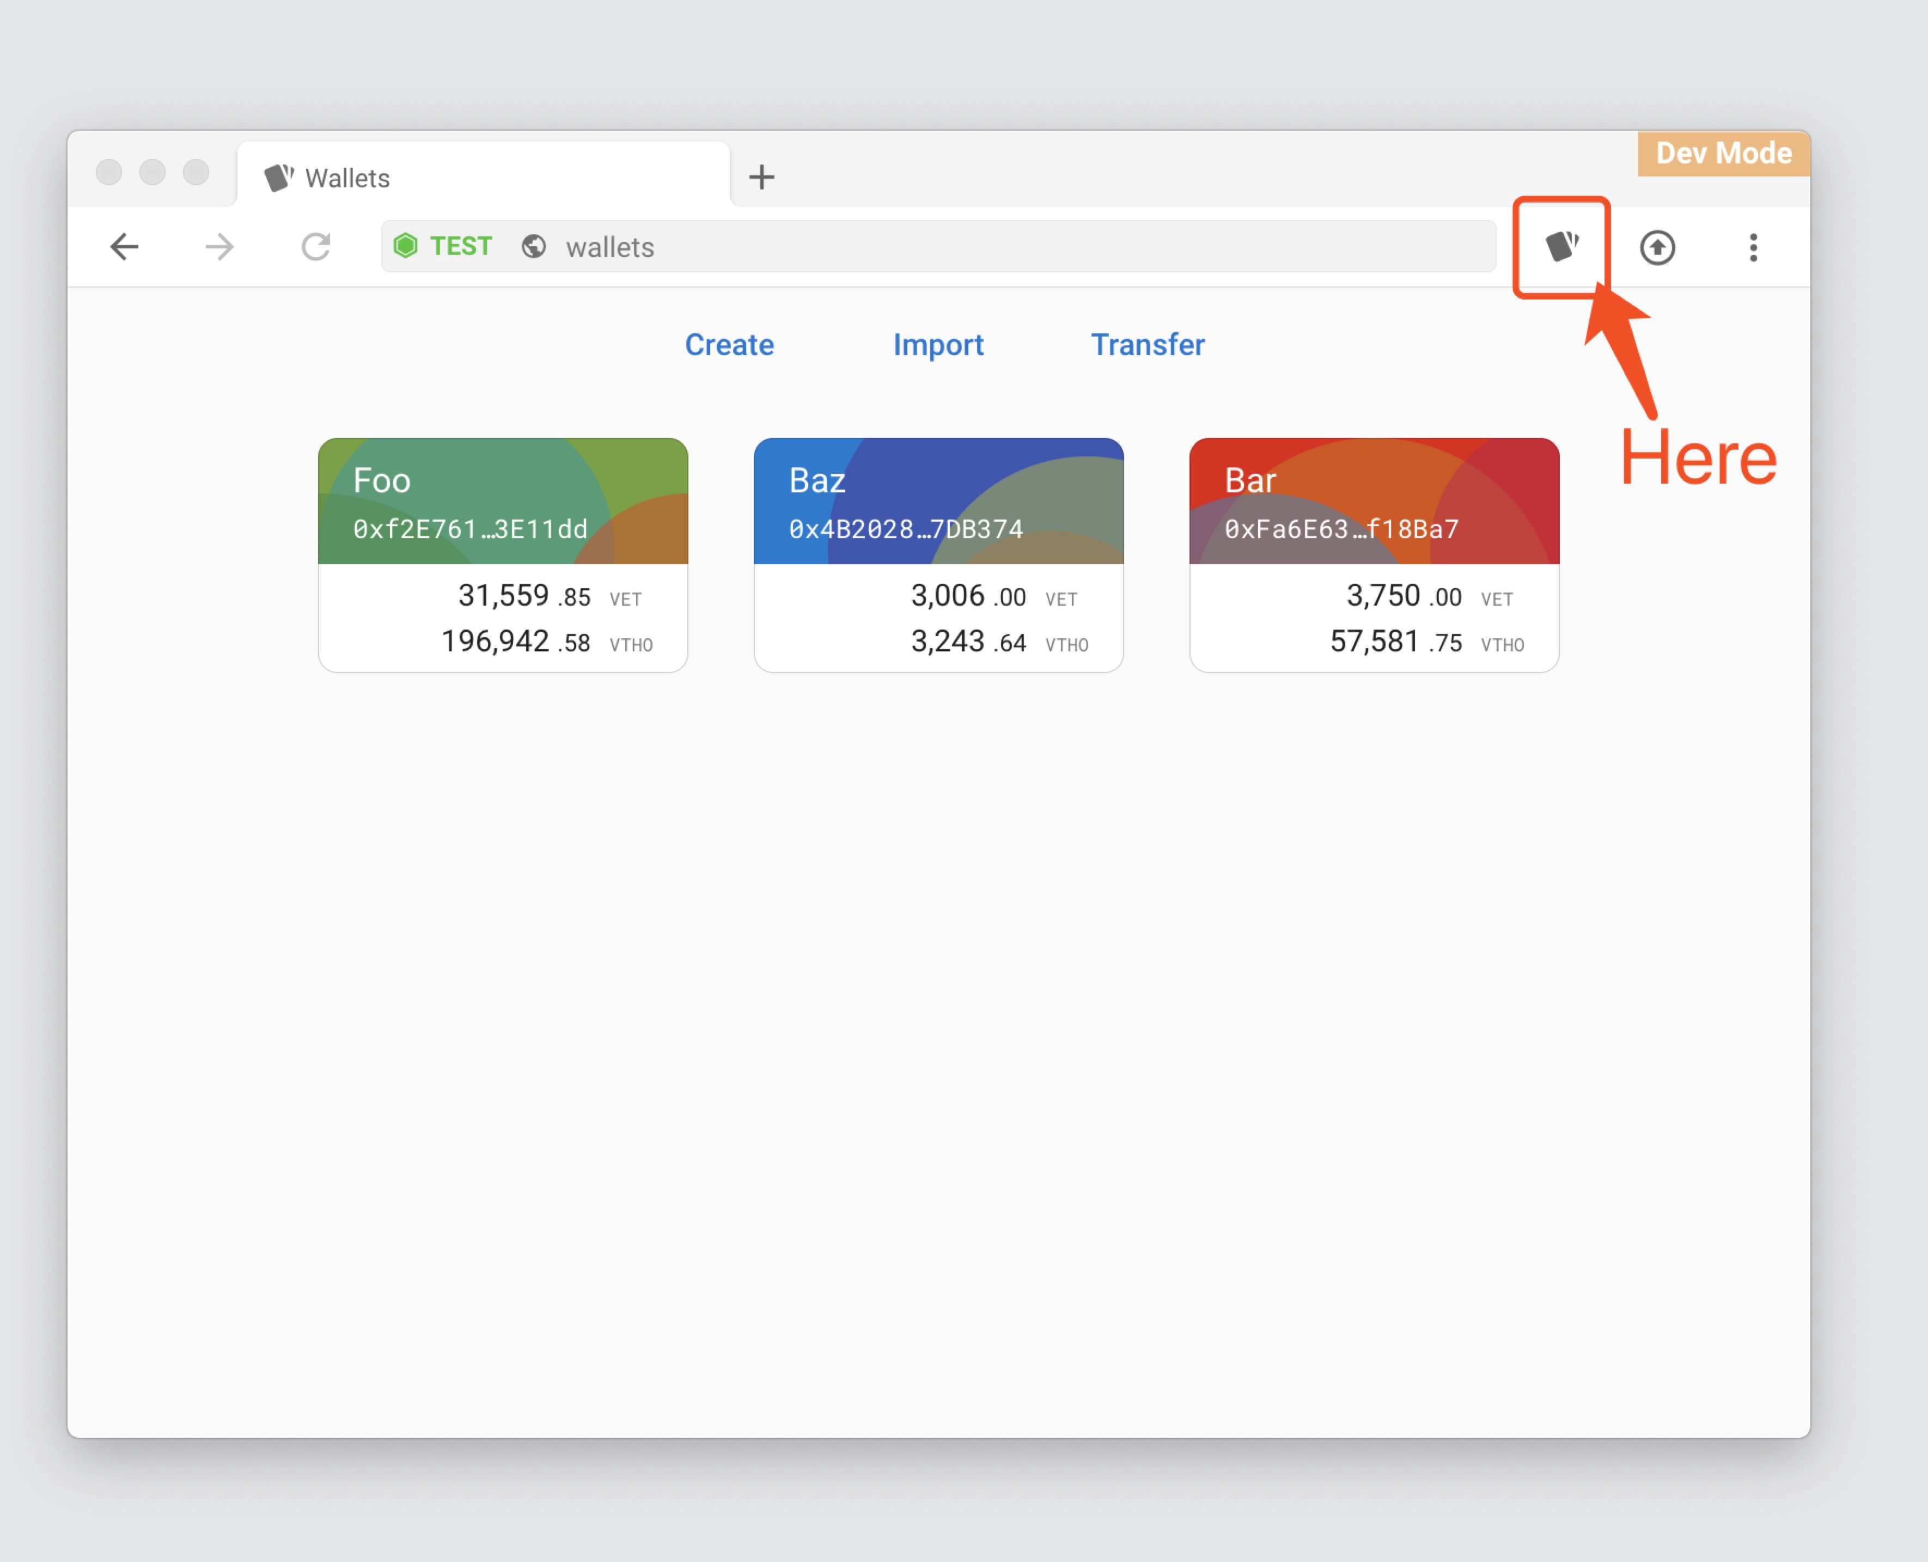
Task: Click the Import link
Action: (x=937, y=345)
